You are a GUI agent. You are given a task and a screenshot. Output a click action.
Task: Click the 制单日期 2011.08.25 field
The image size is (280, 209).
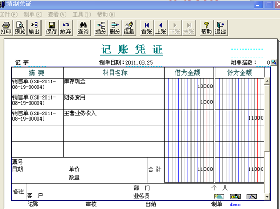[x=139, y=62]
